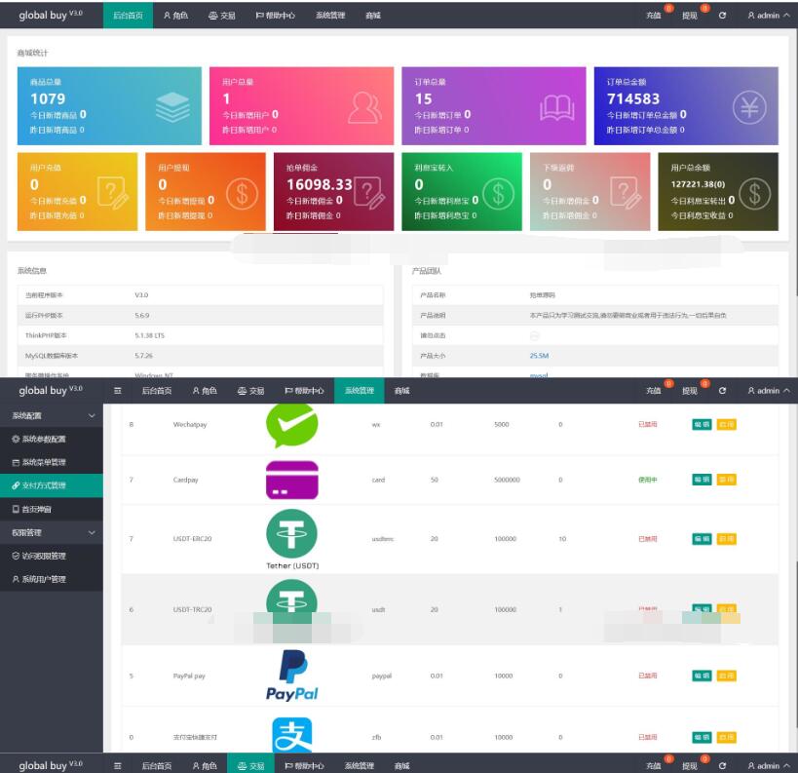Click the green Wechatpay logo
The image size is (798, 773).
[291, 425]
